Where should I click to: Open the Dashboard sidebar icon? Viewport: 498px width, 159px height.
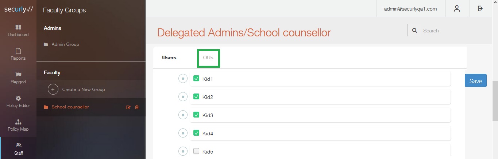18,27
